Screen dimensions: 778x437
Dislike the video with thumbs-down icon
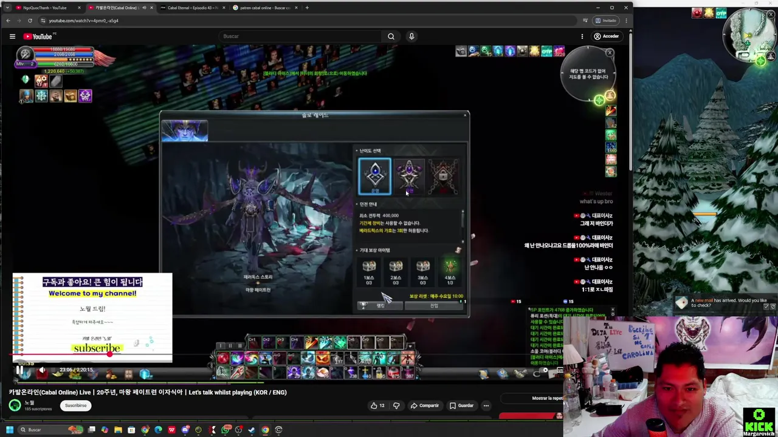coord(396,405)
